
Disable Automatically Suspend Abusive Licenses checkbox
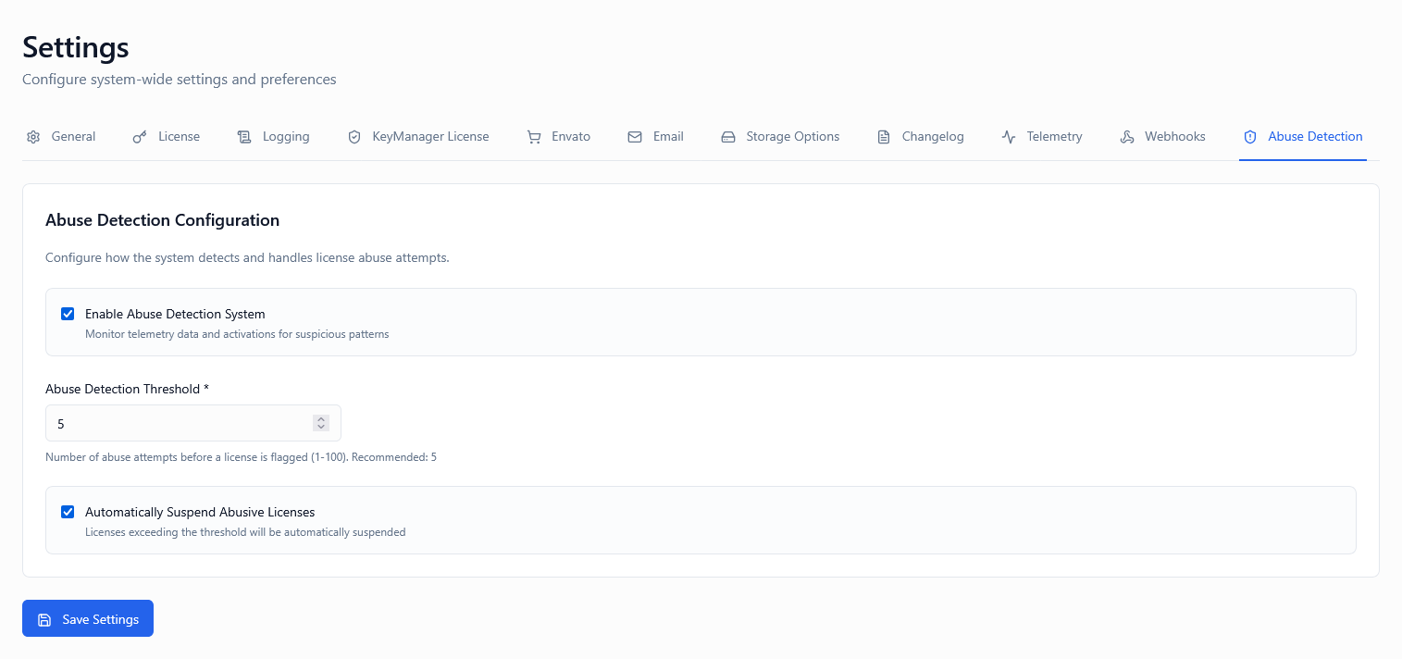click(x=68, y=512)
